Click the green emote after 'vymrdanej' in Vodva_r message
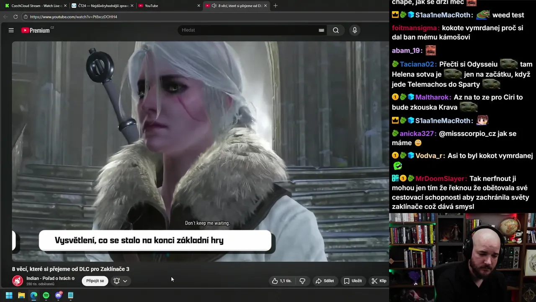This screenshot has width=536, height=302. click(x=397, y=166)
